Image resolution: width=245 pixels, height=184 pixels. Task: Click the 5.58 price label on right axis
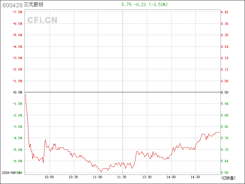coord(224,173)
